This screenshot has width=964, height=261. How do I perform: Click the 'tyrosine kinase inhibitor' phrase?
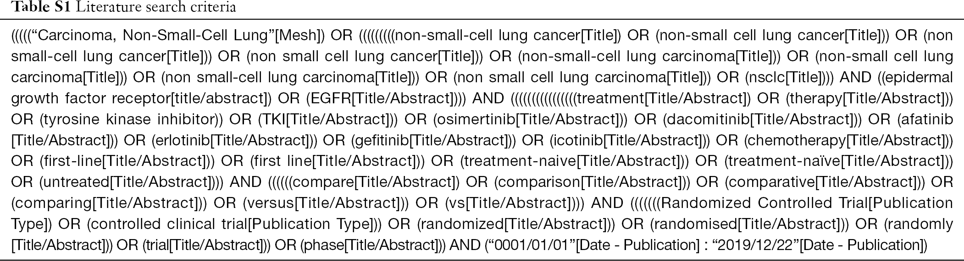click(128, 119)
